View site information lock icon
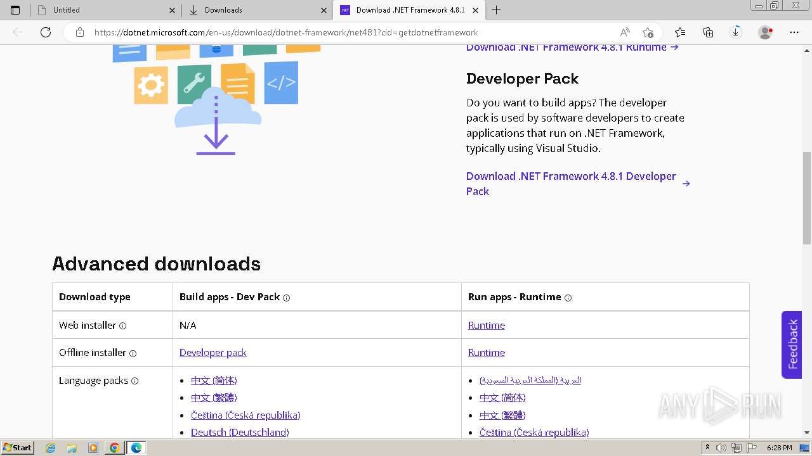This screenshot has width=812, height=456. (x=80, y=32)
